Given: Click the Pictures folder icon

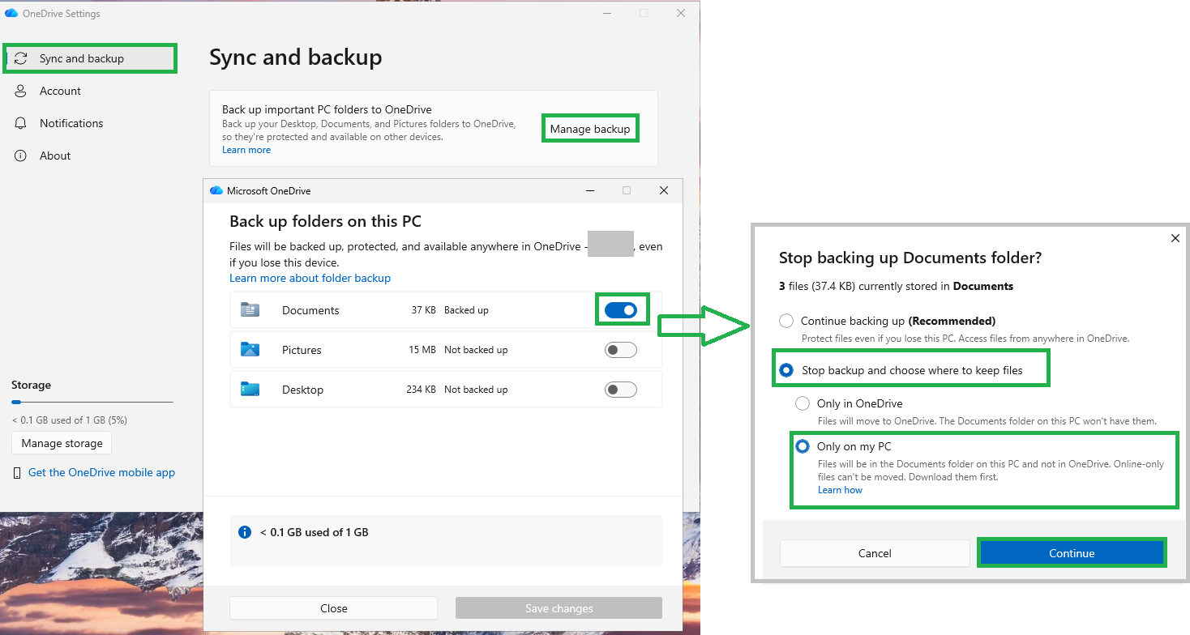Looking at the screenshot, I should tap(250, 349).
